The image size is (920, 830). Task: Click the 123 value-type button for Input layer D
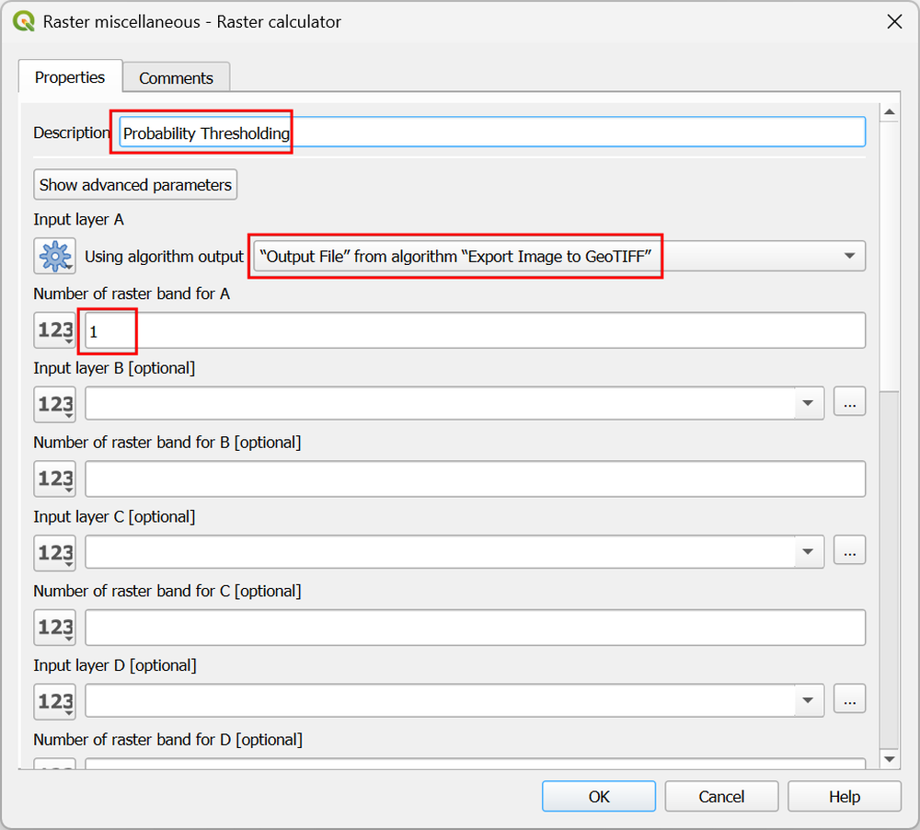tap(54, 701)
